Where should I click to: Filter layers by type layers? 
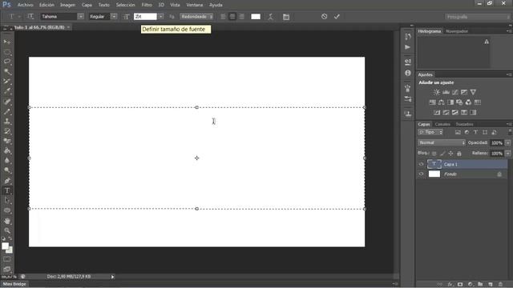(475, 132)
